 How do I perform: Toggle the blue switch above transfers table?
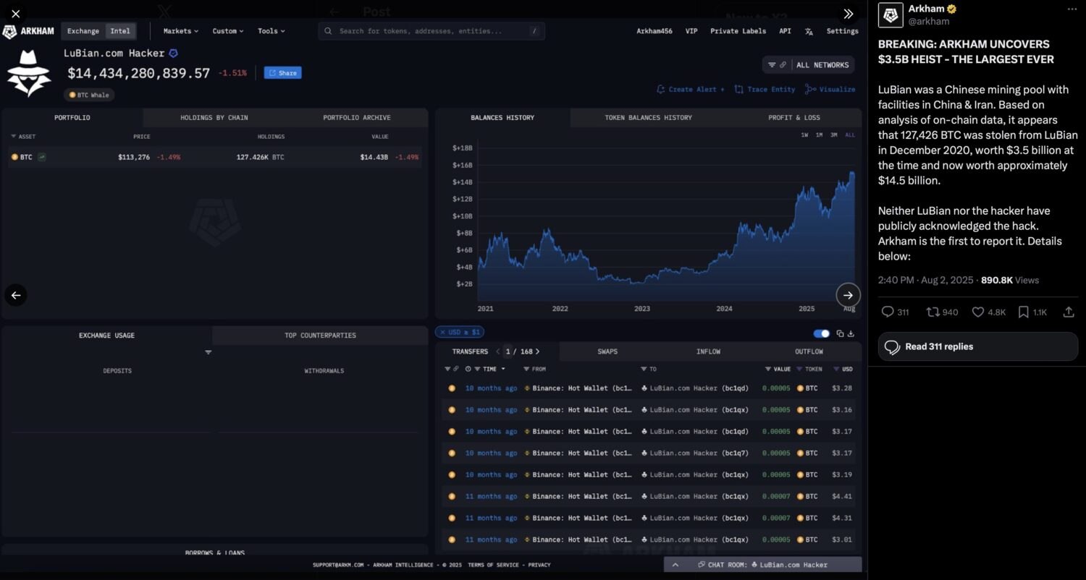pyautogui.click(x=821, y=333)
